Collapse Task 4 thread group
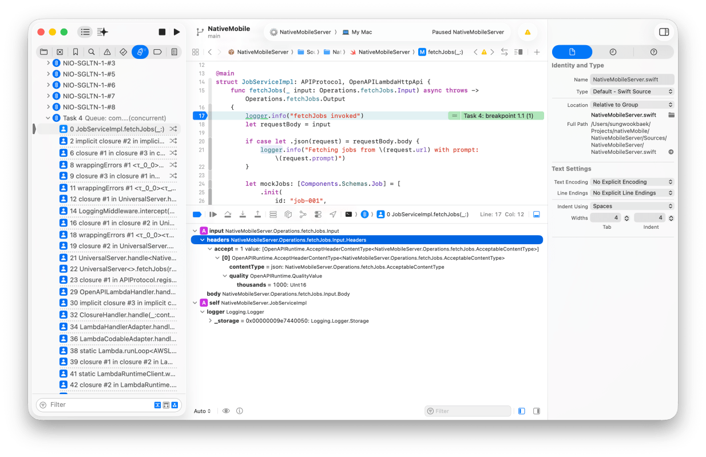 [x=48, y=118]
